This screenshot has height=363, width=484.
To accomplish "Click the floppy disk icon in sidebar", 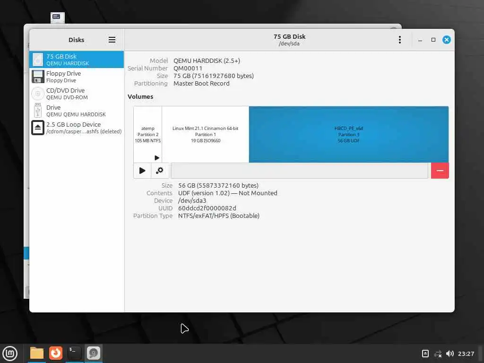I will click(x=38, y=77).
